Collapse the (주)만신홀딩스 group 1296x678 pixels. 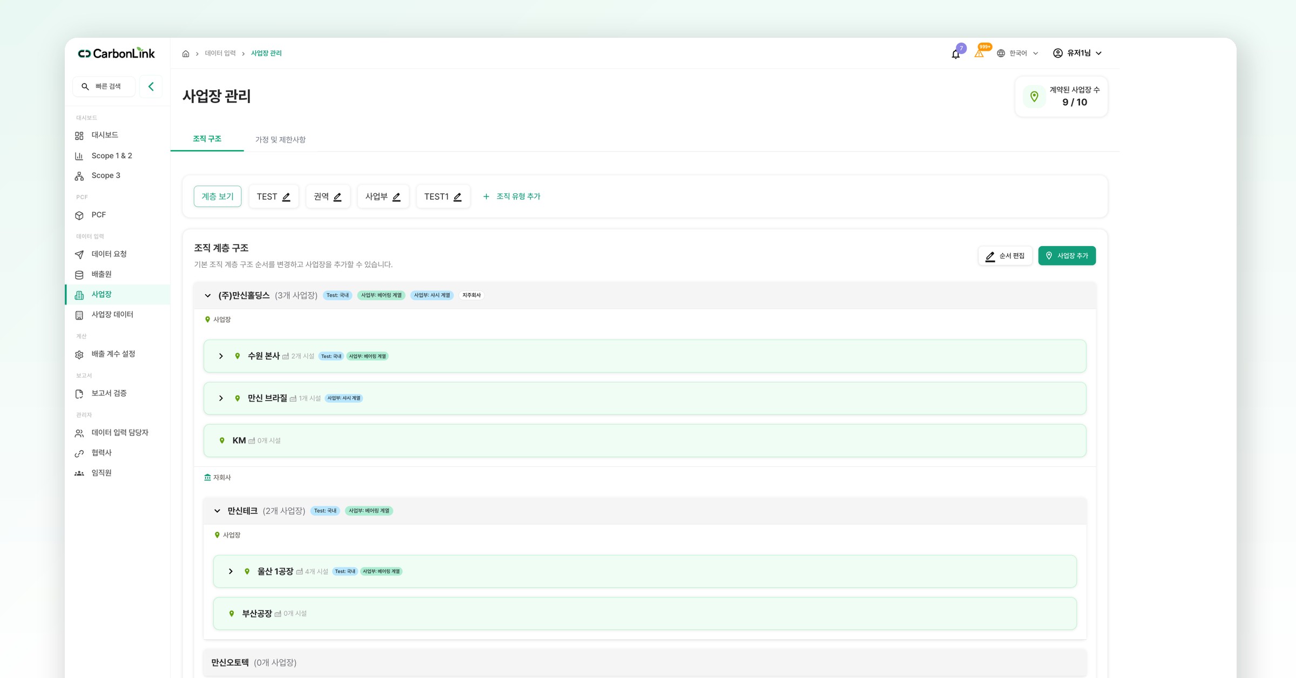(208, 296)
